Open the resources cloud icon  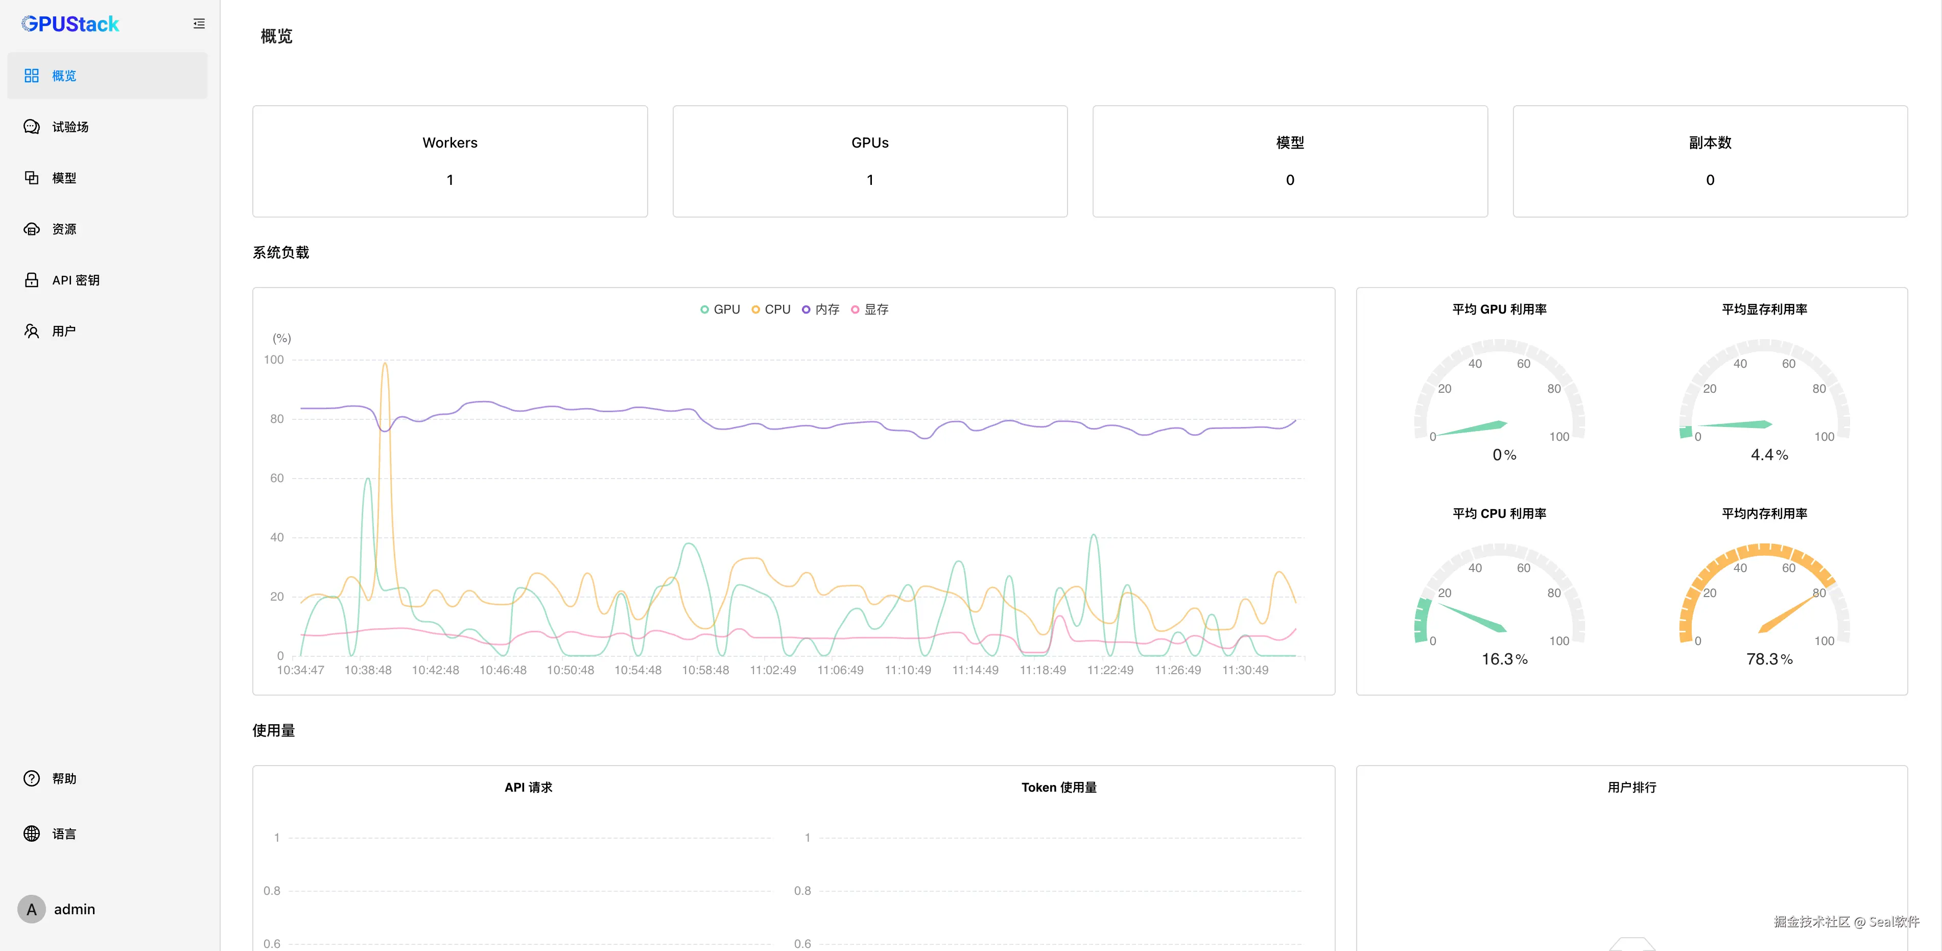coord(32,229)
